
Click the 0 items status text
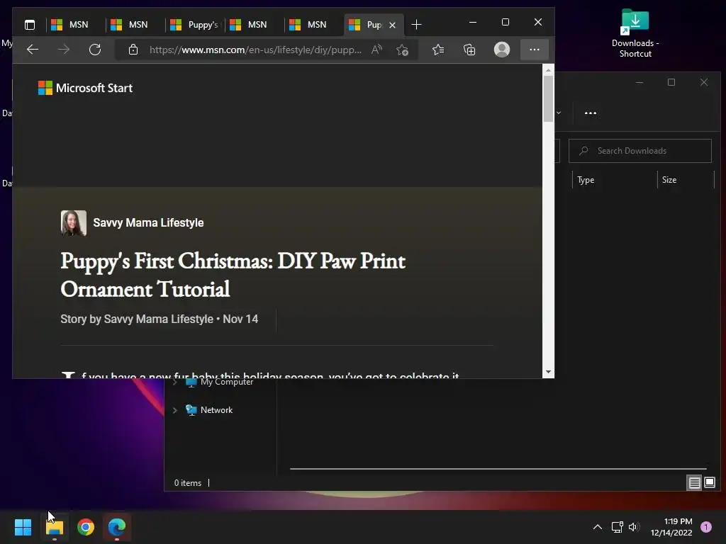(187, 483)
